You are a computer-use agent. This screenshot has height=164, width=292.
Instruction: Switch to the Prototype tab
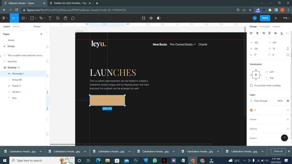(x=265, y=26)
